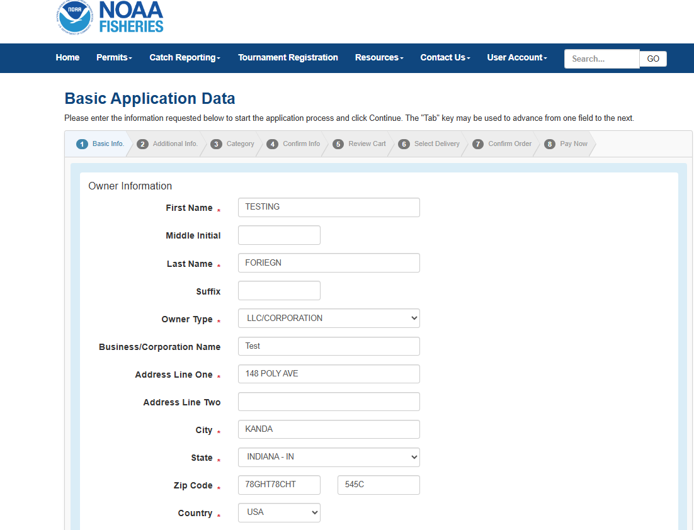Viewport: 694px width, 530px height.
Task: Click the NOAA Fisheries logo
Action: pos(110,17)
